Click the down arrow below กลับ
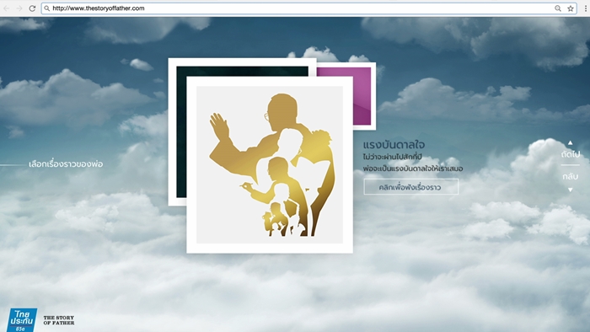 [x=571, y=190]
